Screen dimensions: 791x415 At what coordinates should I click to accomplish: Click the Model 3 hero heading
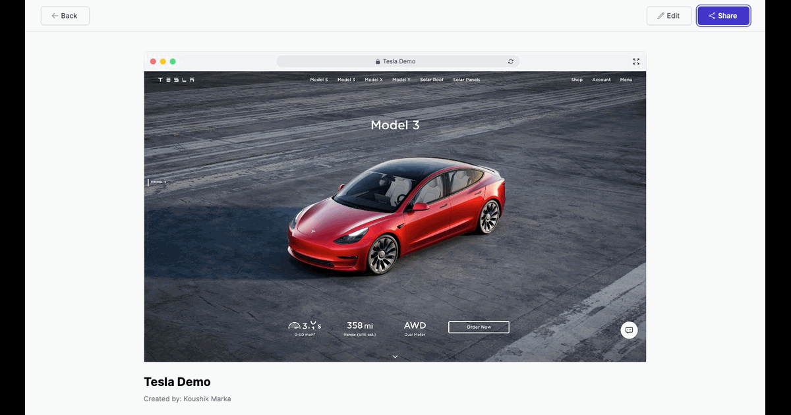[x=395, y=125]
